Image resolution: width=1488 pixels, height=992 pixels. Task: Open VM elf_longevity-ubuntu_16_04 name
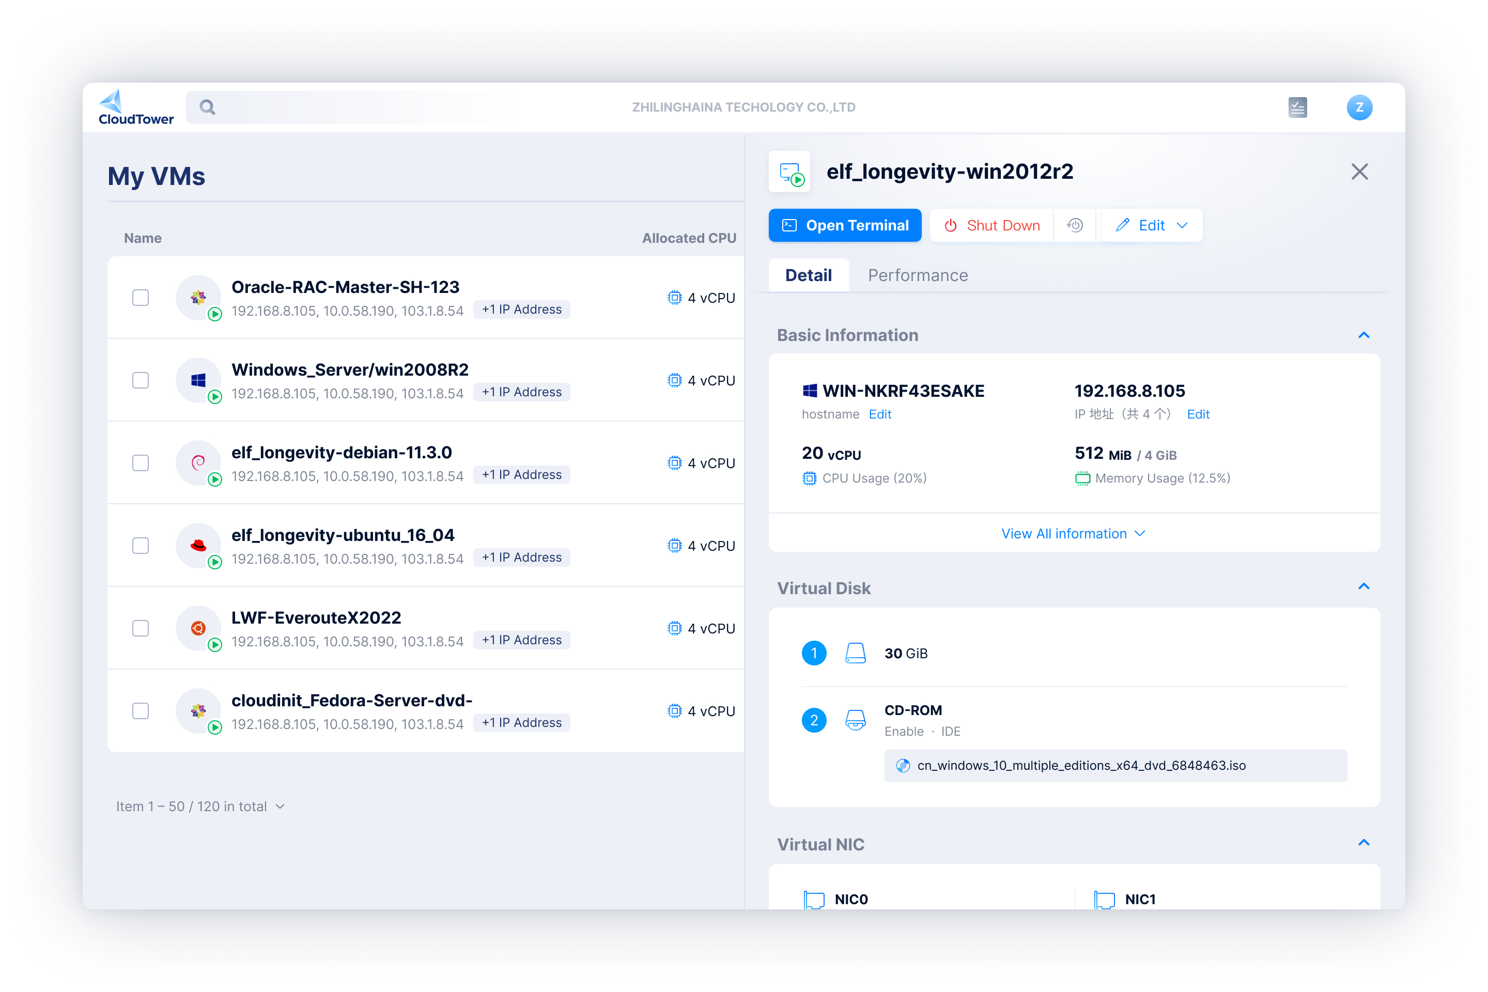click(343, 535)
